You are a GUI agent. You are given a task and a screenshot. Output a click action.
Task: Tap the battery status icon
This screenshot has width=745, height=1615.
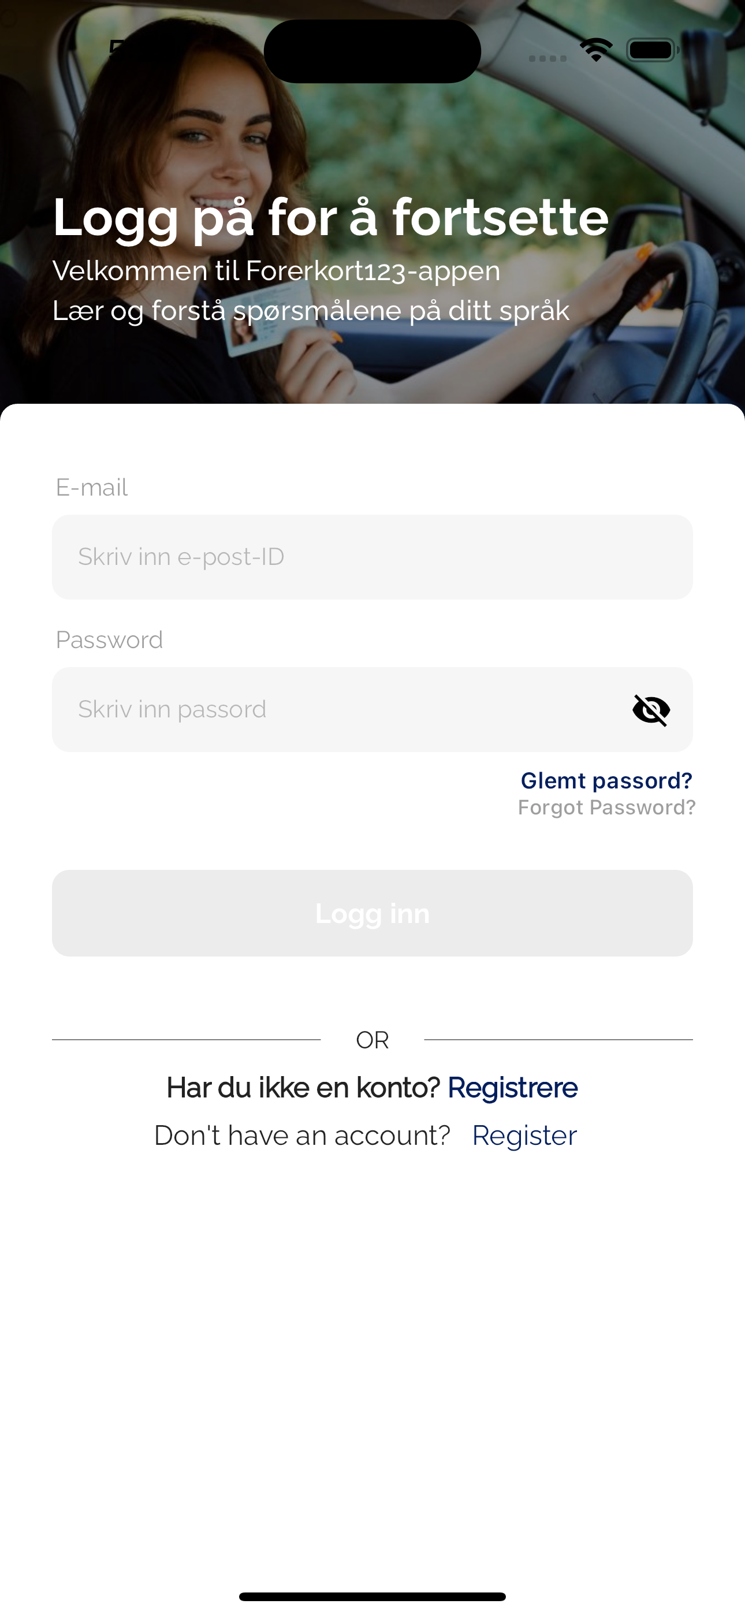click(x=651, y=50)
